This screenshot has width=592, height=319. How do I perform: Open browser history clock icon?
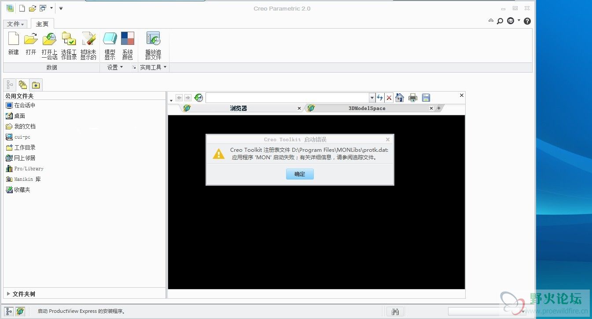[x=199, y=98]
